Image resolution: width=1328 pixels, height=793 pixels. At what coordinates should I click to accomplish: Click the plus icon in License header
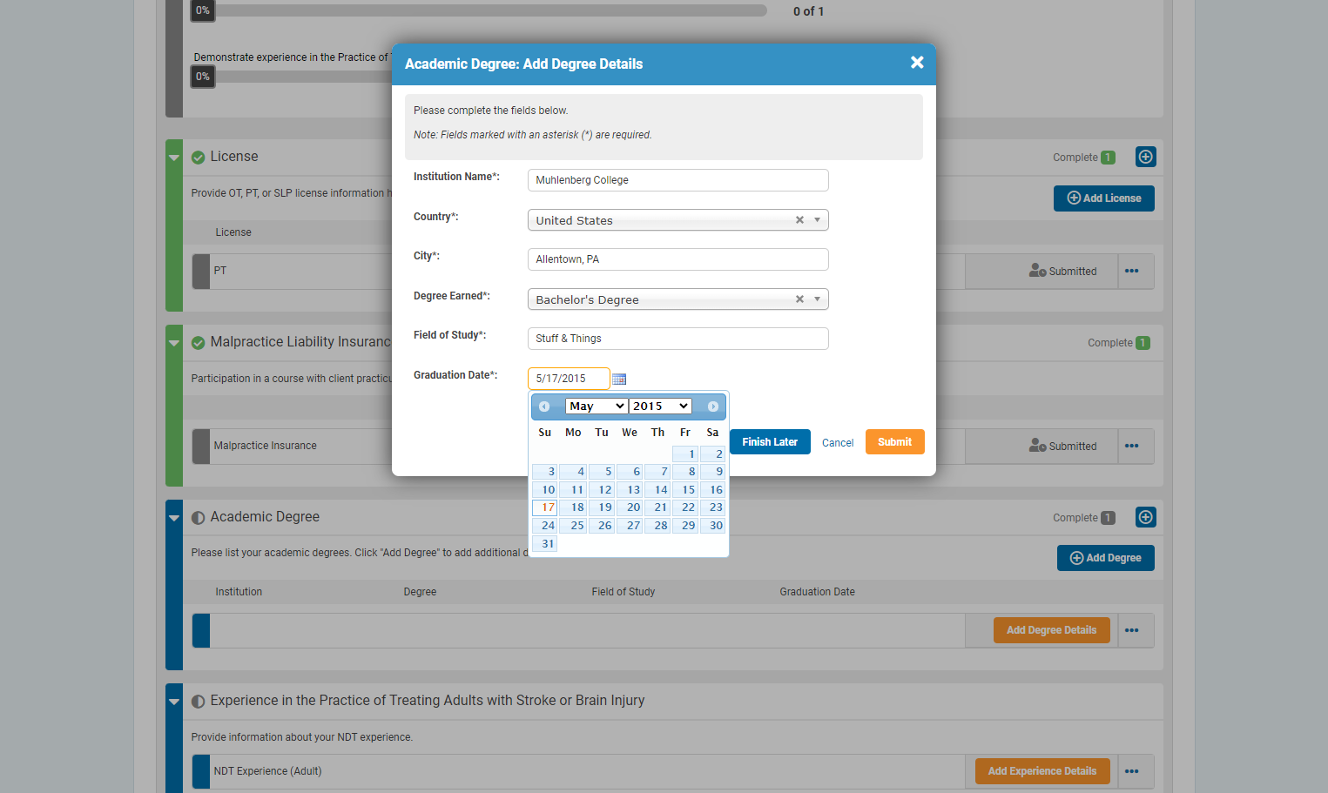tap(1146, 157)
